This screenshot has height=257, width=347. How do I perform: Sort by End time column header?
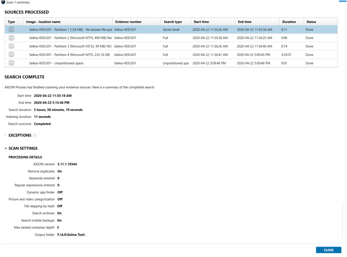(x=257, y=22)
